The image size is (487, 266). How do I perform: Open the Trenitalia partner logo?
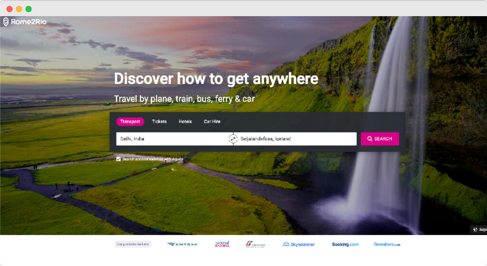[255, 244]
